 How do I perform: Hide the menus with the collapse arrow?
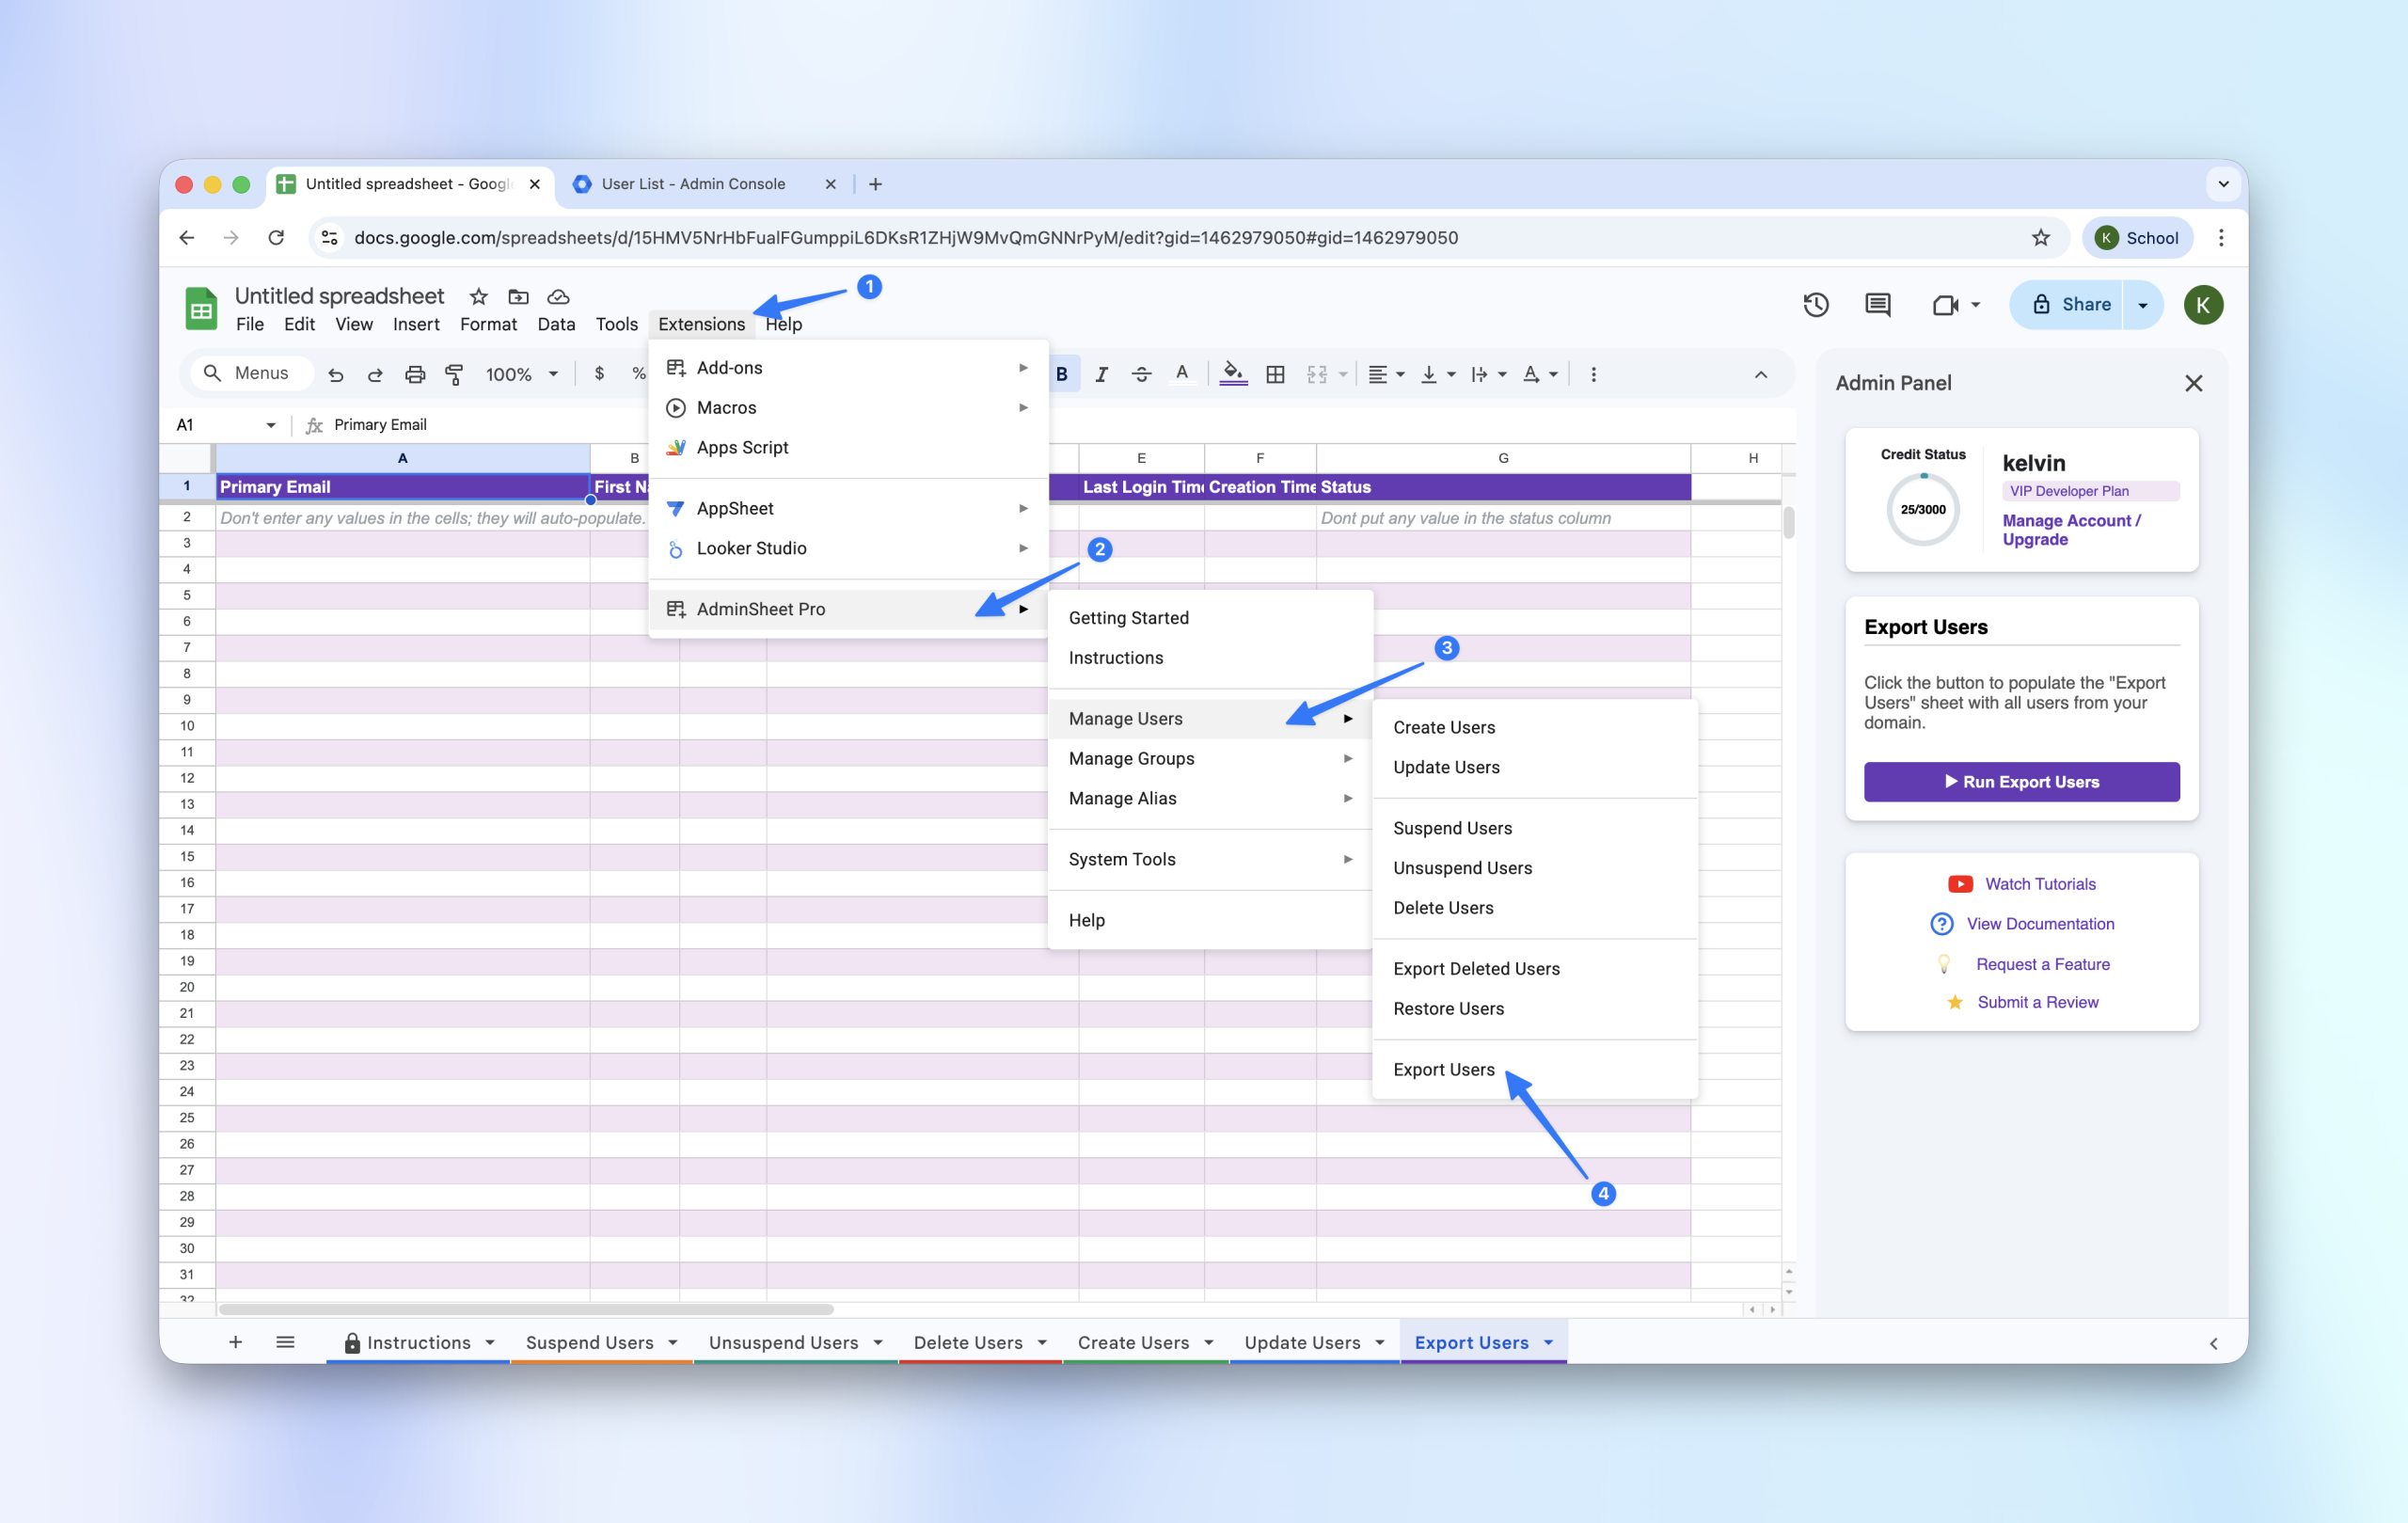tap(1760, 374)
